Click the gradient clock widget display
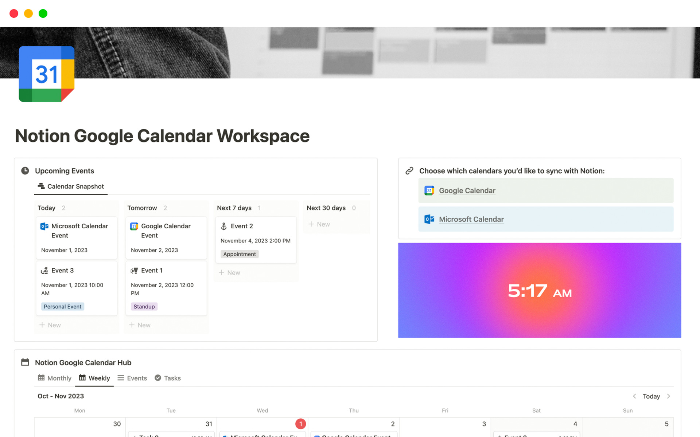This screenshot has width=700, height=437. (539, 290)
